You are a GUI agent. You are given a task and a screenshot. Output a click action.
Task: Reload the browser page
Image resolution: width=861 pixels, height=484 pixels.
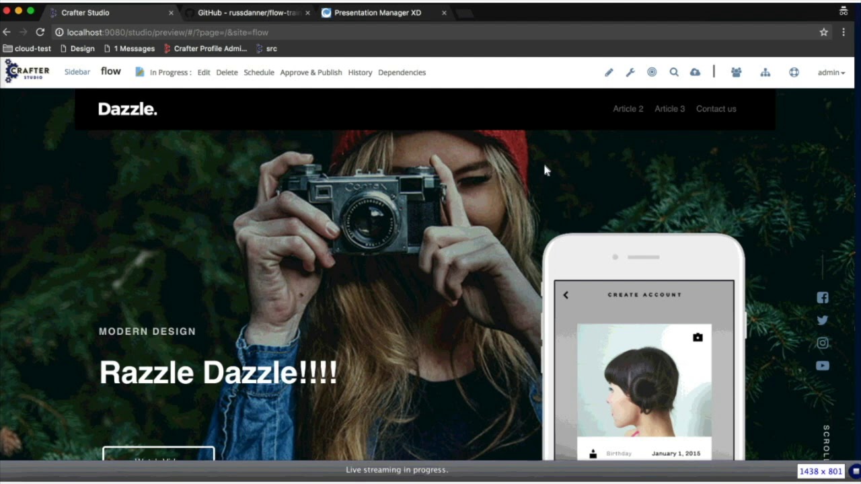(40, 32)
